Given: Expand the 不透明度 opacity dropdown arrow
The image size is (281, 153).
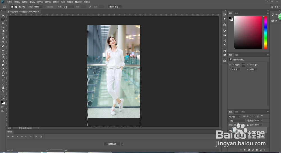Looking at the screenshot, I should coord(262,121).
